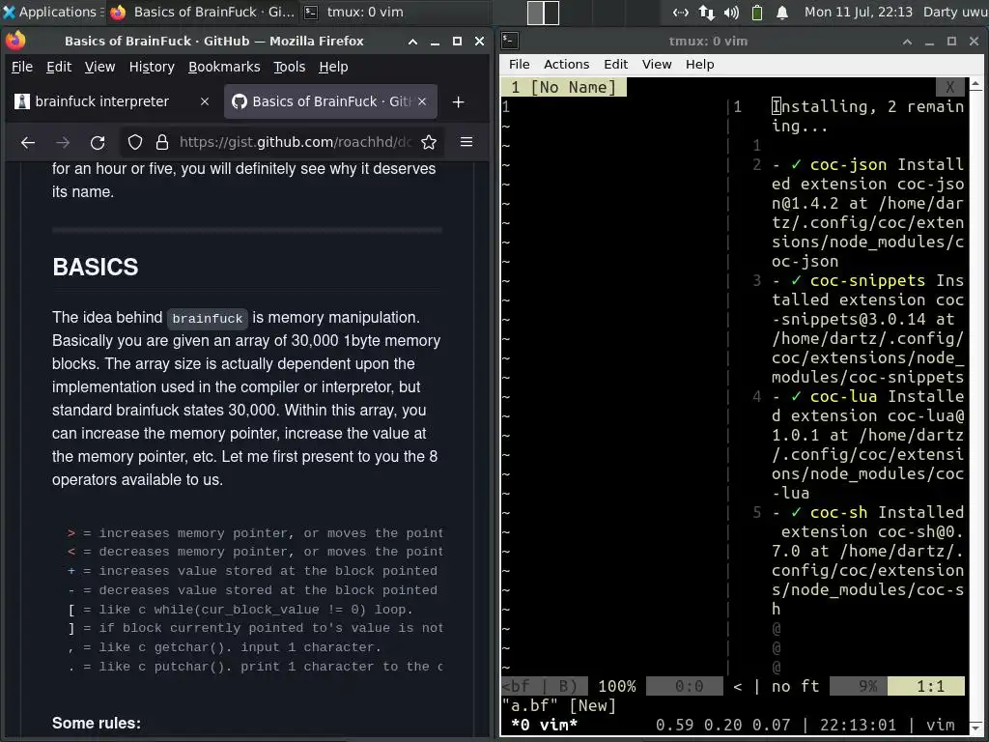Open the Firefox File menu
The height and width of the screenshot is (742, 989).
tap(22, 67)
